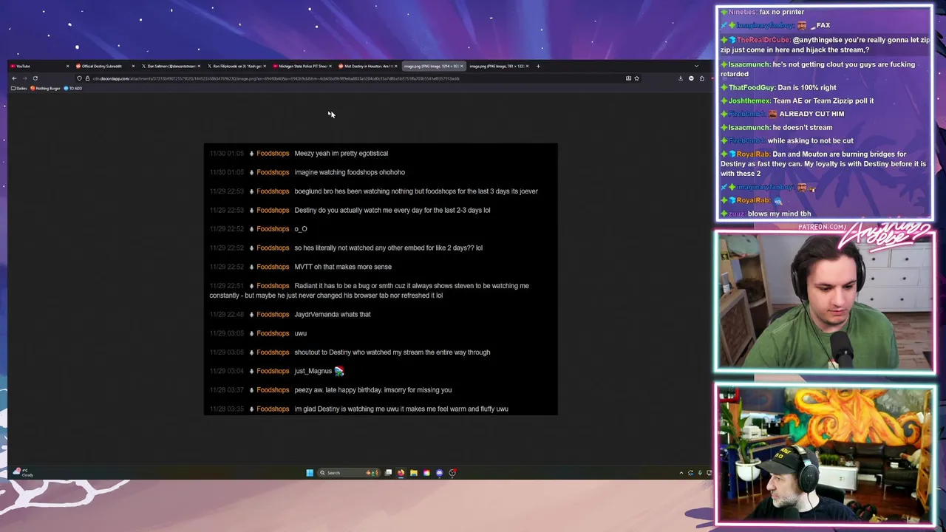Click 'Meezy yeah im pretty egotistical' message

(x=341, y=154)
